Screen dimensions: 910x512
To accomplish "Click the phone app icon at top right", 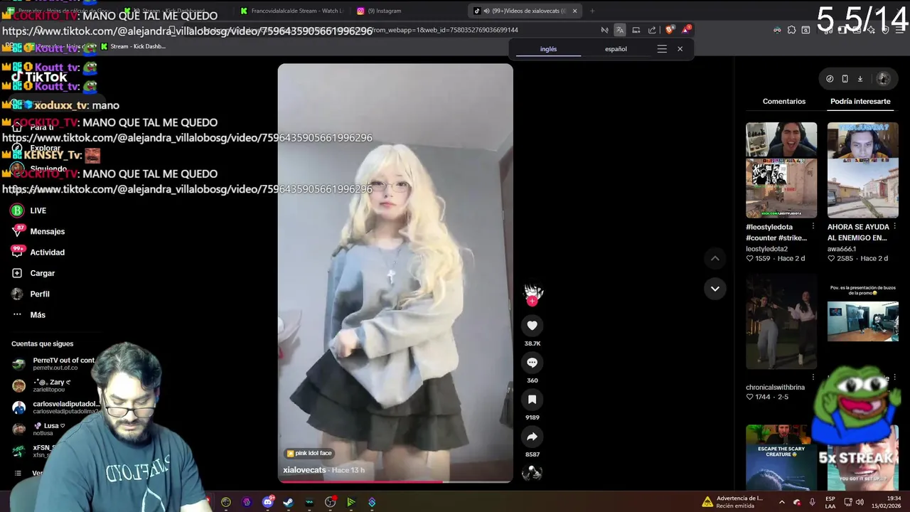I will (845, 79).
